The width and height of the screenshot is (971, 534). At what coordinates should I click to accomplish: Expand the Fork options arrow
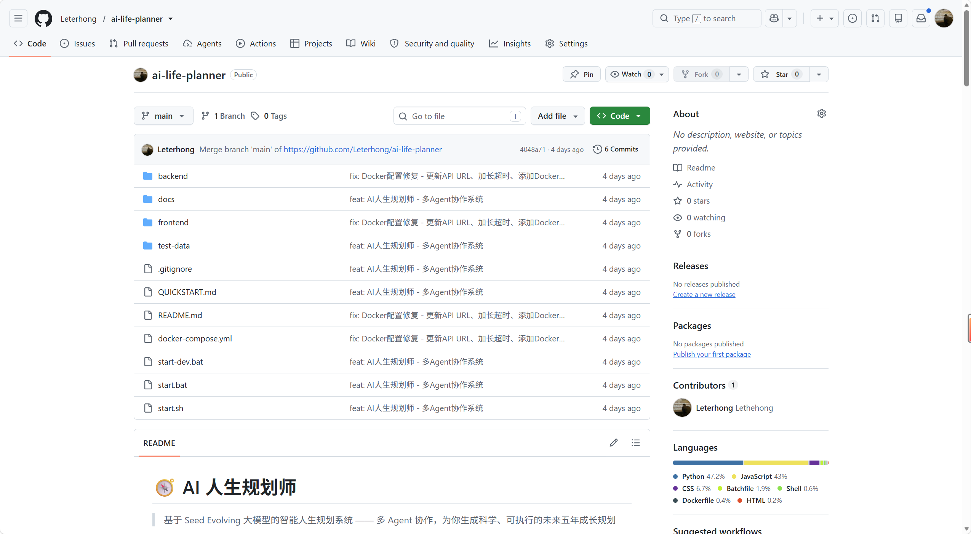[739, 74]
